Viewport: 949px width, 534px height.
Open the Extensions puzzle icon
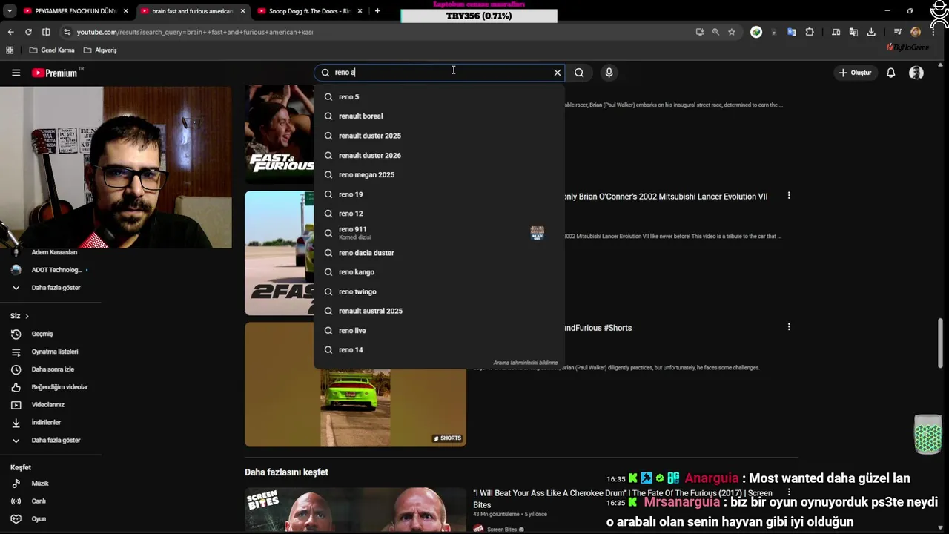point(810,32)
